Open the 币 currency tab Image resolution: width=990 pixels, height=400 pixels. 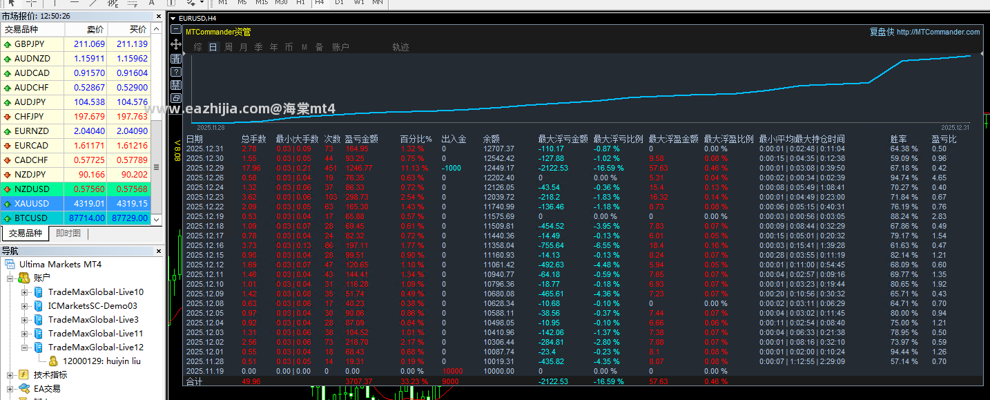(289, 47)
